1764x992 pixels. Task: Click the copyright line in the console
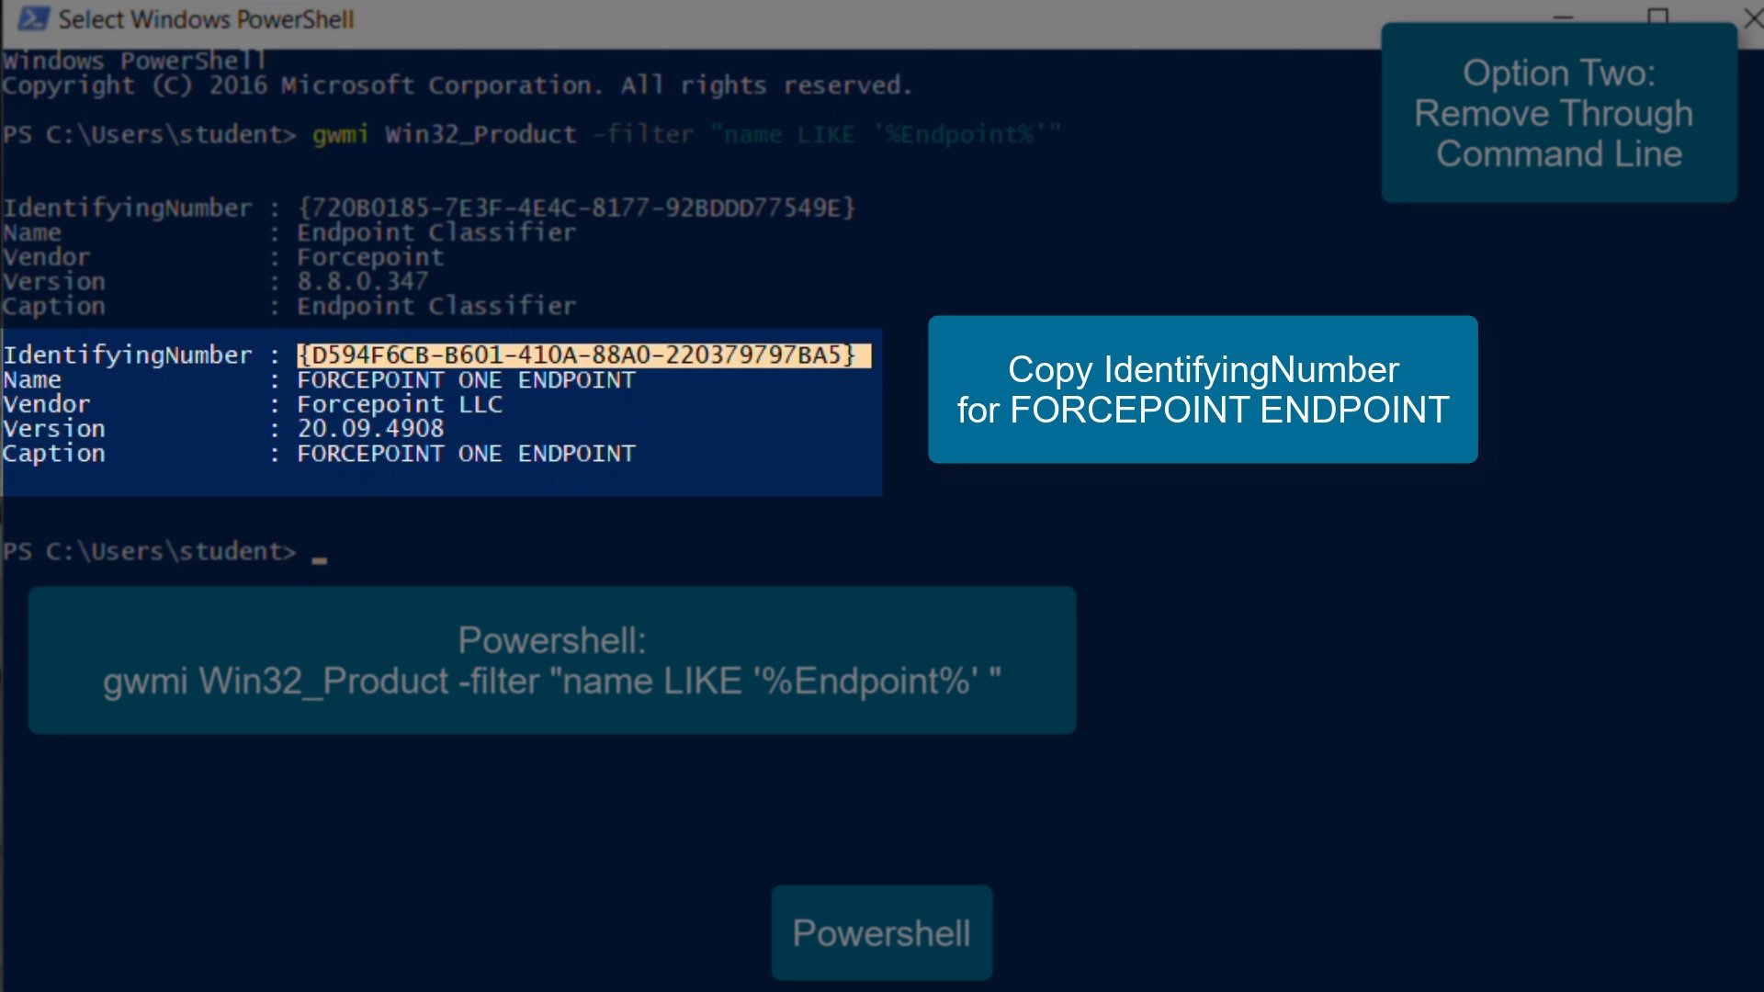click(457, 85)
